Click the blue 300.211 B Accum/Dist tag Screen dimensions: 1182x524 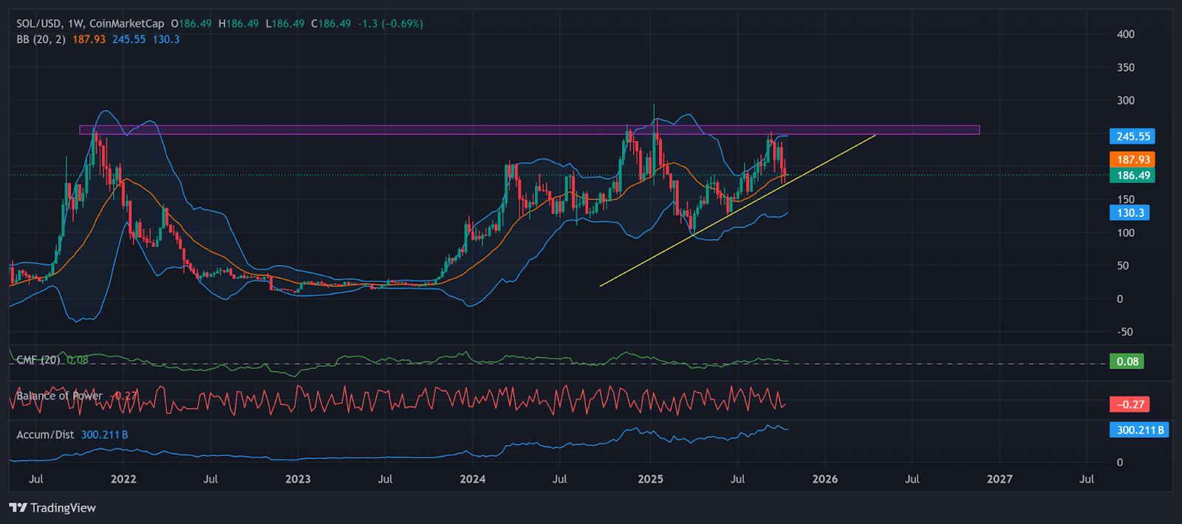pos(1138,430)
